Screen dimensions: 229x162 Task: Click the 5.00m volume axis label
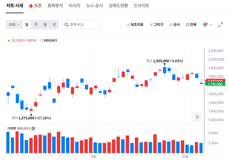pyautogui.click(x=213, y=133)
